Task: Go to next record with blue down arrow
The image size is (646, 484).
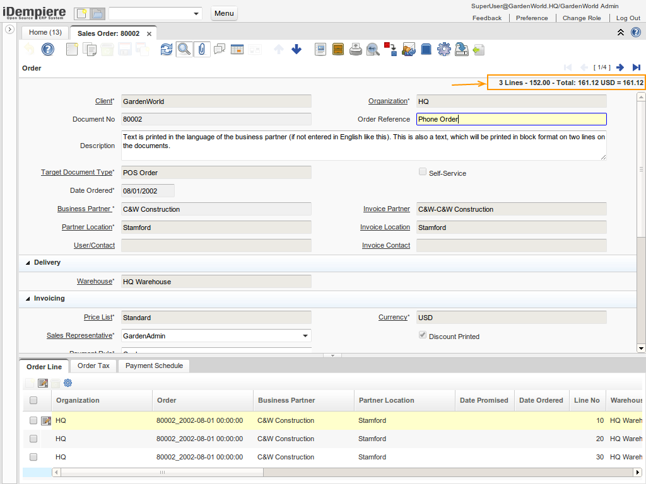Action: 297,49
